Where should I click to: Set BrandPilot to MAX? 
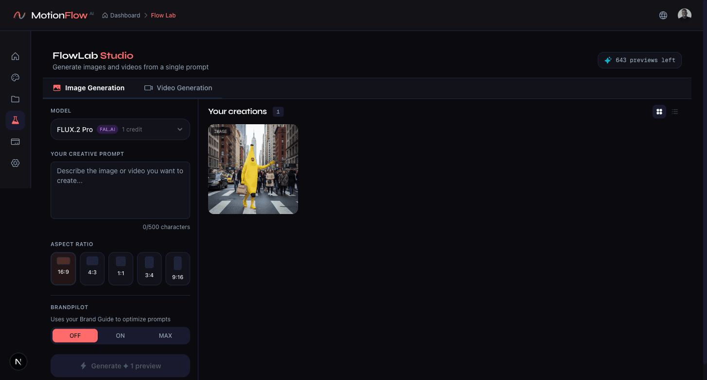pos(165,335)
